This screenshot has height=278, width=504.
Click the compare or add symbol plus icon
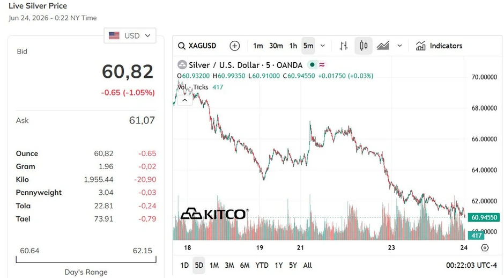click(x=235, y=46)
